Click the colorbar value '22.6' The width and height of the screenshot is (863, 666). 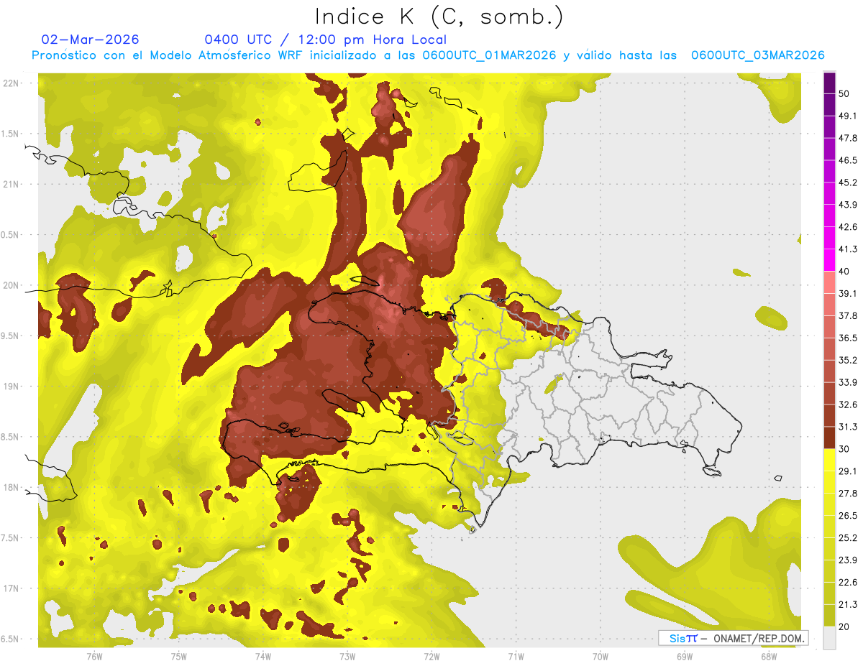848,583
